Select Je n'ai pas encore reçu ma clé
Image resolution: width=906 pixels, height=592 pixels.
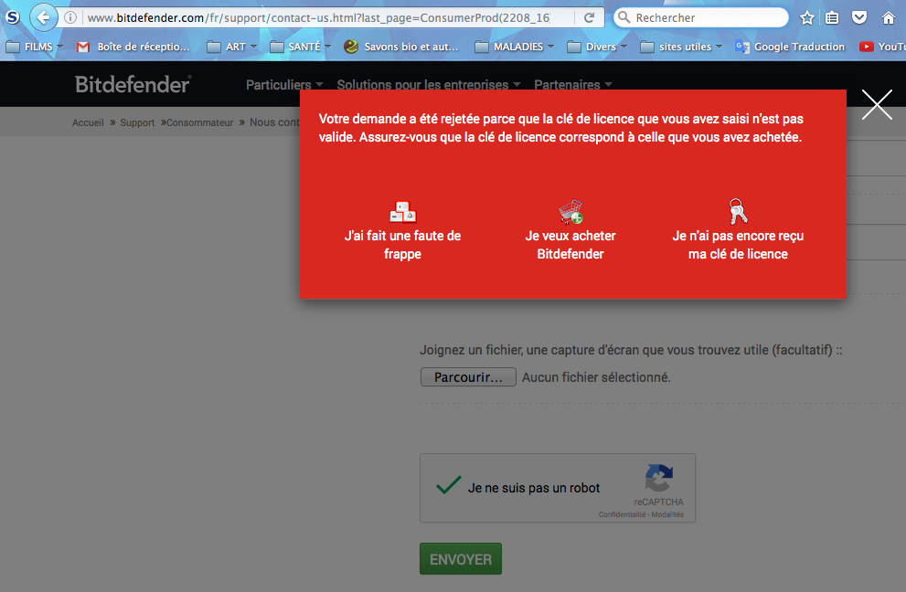(x=738, y=244)
